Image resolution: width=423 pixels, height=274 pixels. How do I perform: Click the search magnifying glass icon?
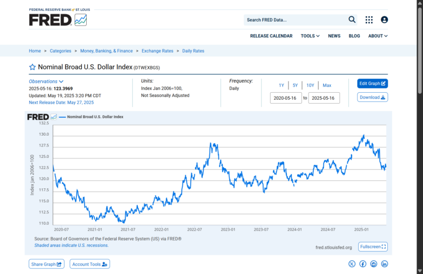[x=352, y=20]
